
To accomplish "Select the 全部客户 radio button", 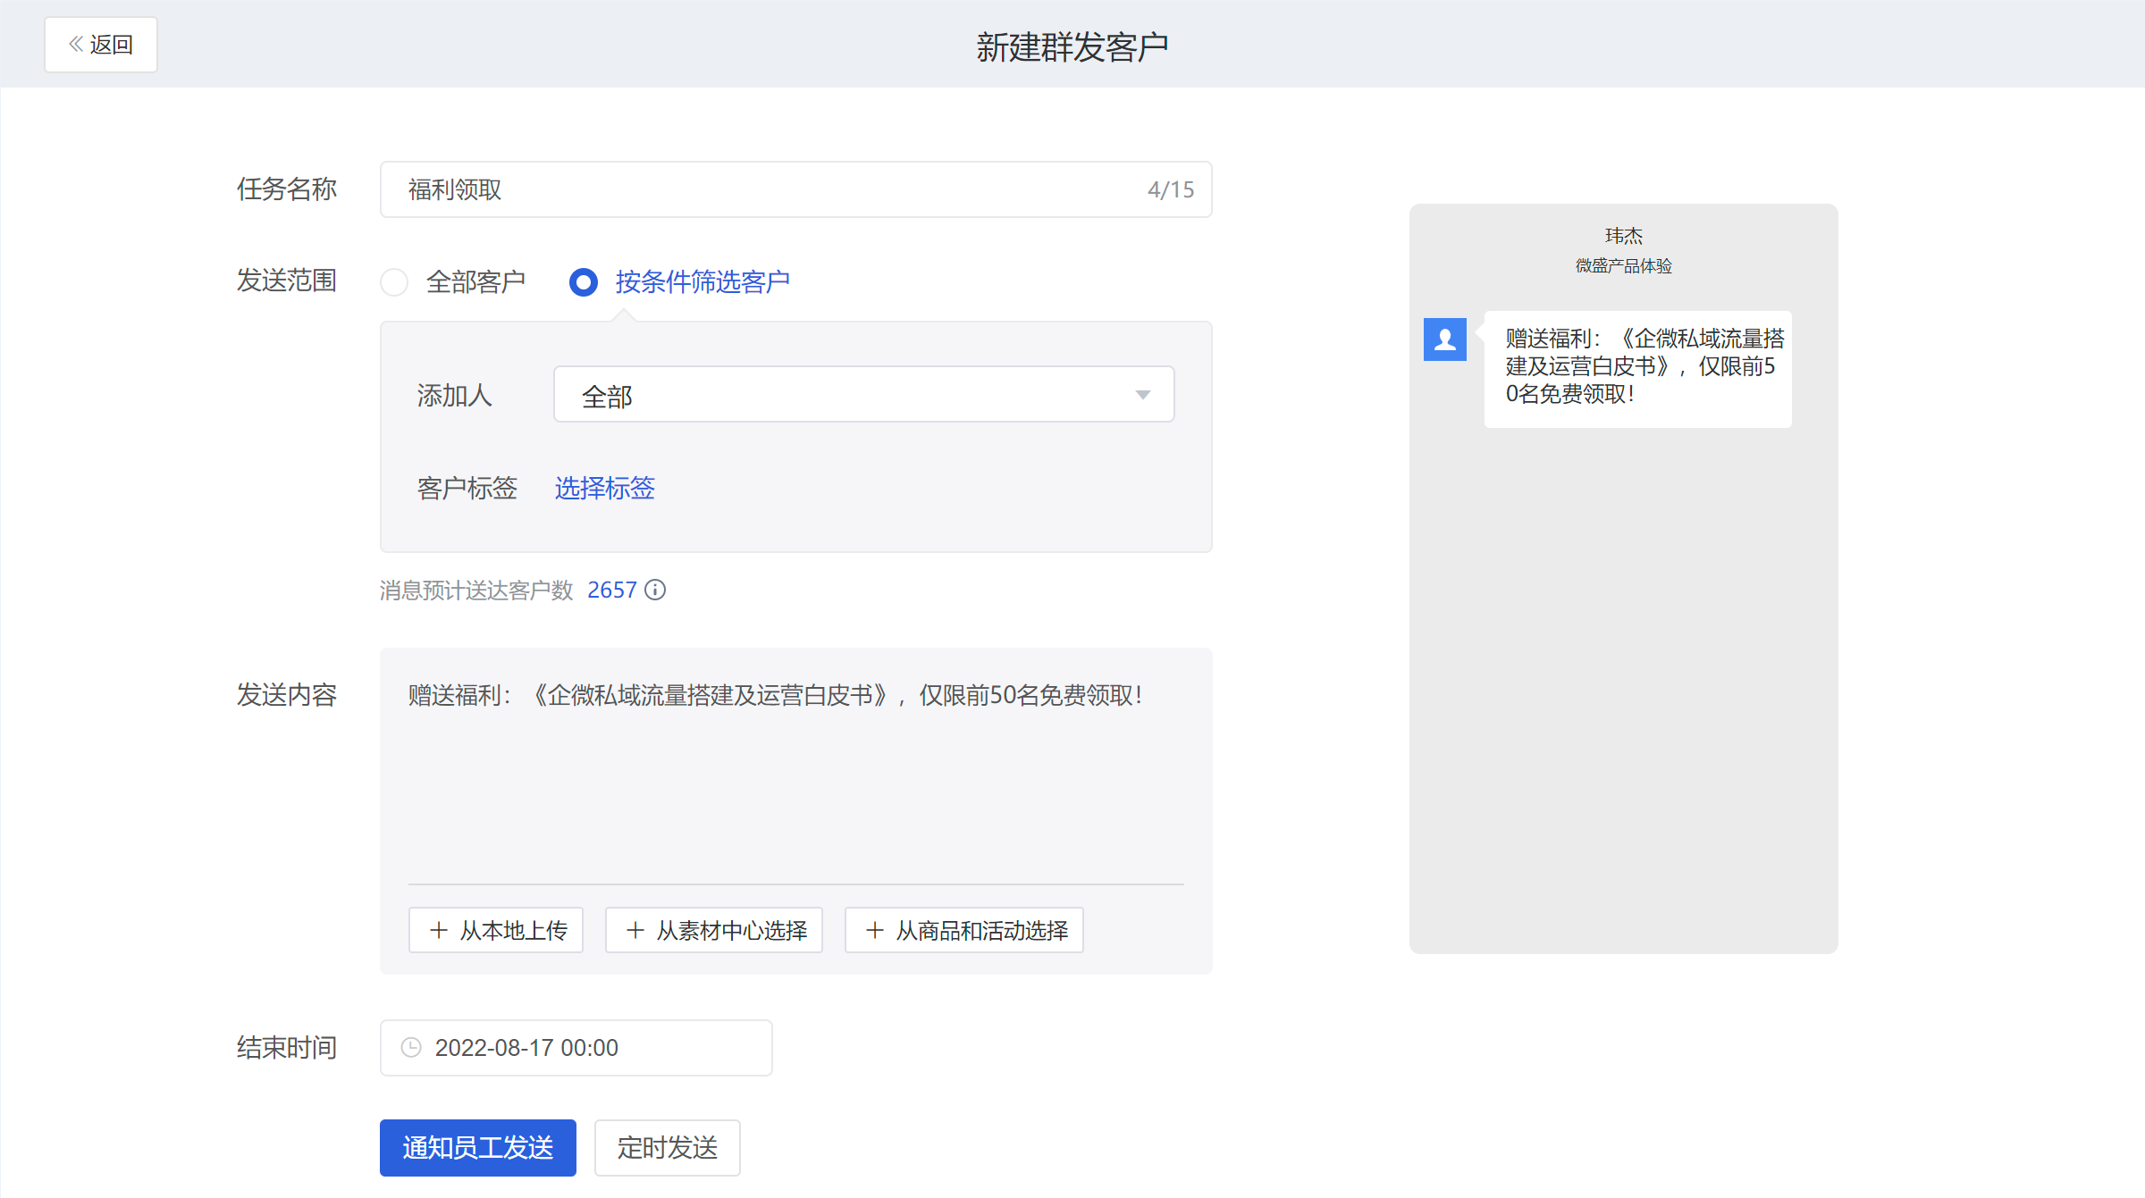I will 394,282.
